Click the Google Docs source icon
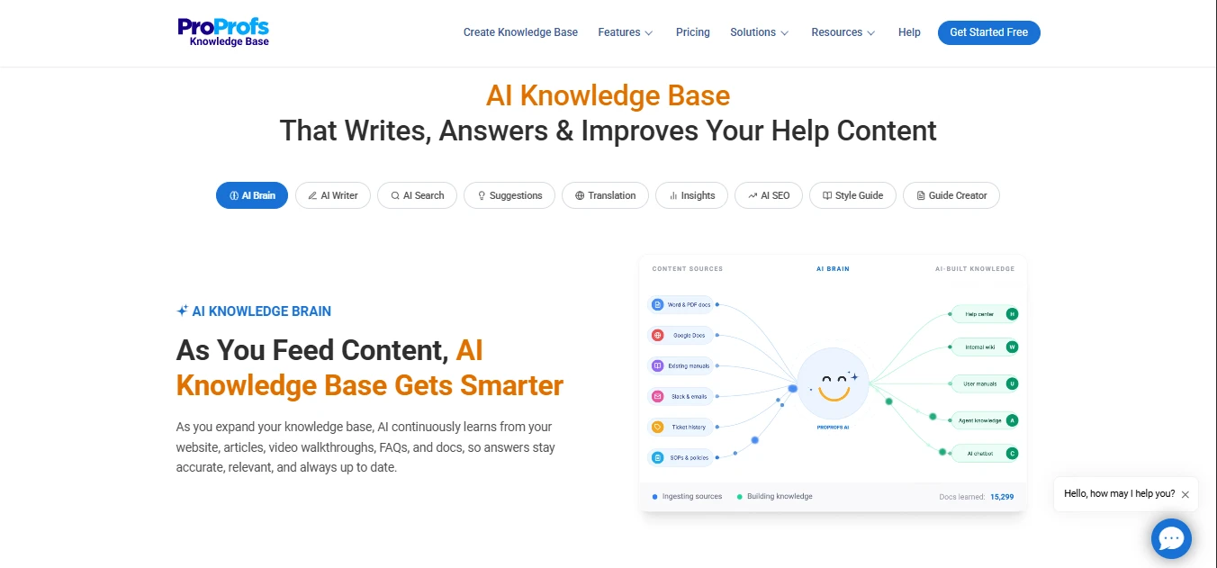The height and width of the screenshot is (568, 1217). tap(658, 335)
